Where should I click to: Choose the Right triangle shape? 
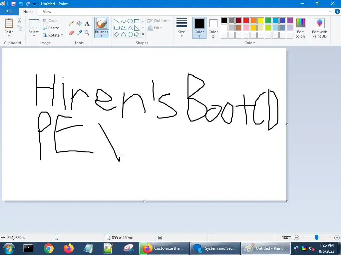(137, 28)
